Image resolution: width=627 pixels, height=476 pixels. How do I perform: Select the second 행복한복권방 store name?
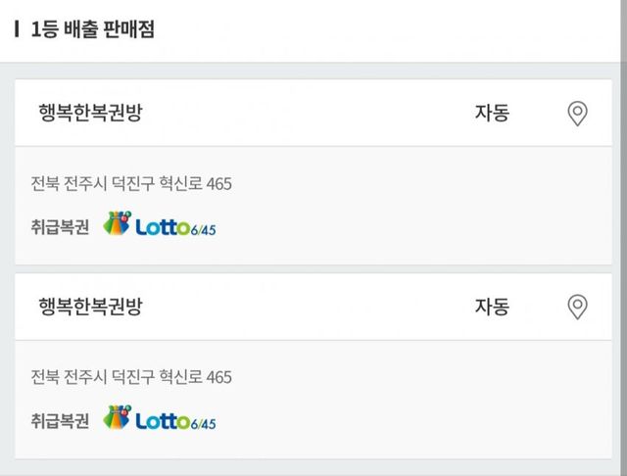(90, 308)
